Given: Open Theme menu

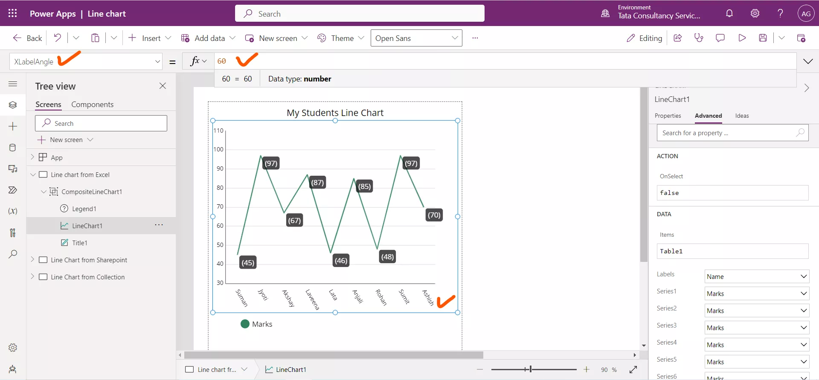Looking at the screenshot, I should pyautogui.click(x=340, y=38).
